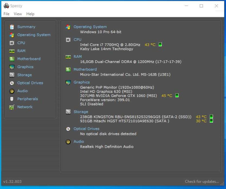
Task: Select Peripherals in the sidebar
Action: [28, 99]
